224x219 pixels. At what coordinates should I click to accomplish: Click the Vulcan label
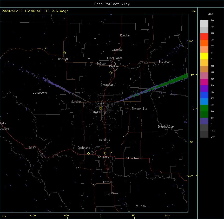(x=141, y=206)
